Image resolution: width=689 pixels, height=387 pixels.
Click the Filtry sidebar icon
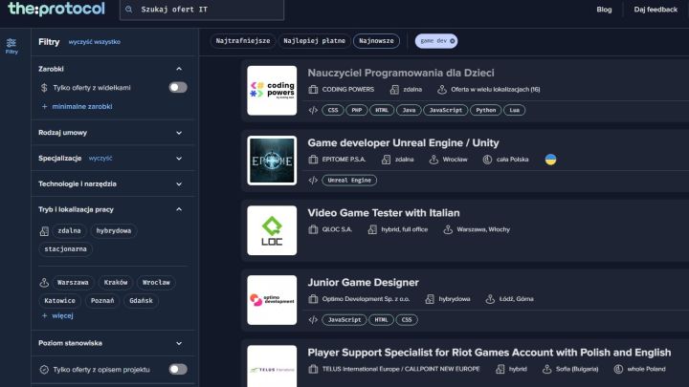(11, 45)
